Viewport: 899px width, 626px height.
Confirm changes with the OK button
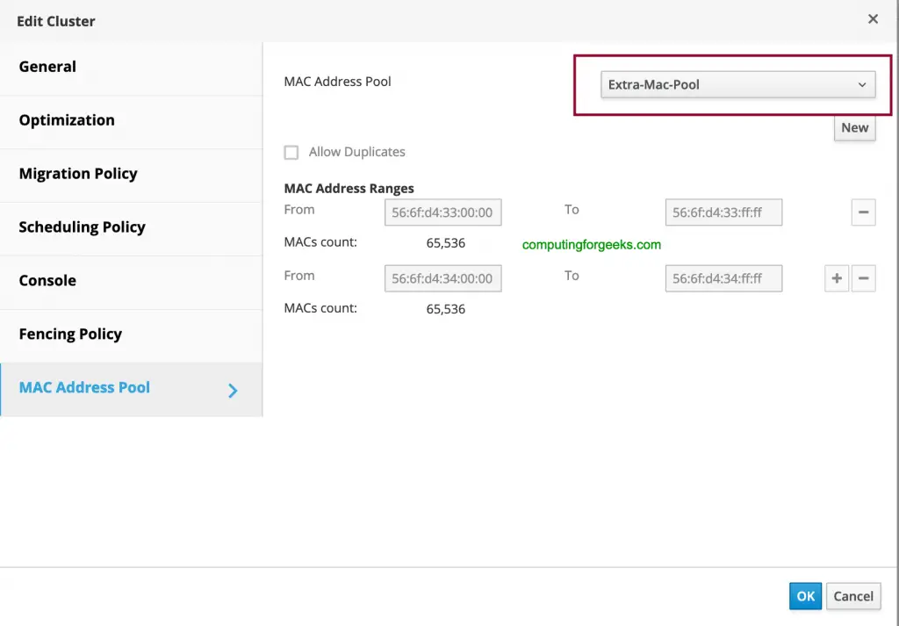[805, 596]
